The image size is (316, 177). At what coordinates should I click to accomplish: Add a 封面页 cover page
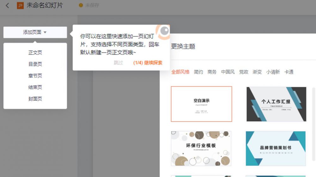(35, 99)
